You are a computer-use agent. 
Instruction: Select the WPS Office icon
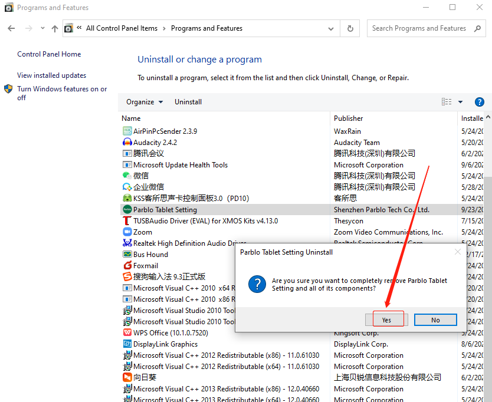tap(127, 332)
